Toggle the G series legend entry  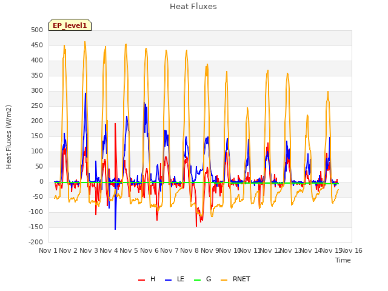(202, 279)
